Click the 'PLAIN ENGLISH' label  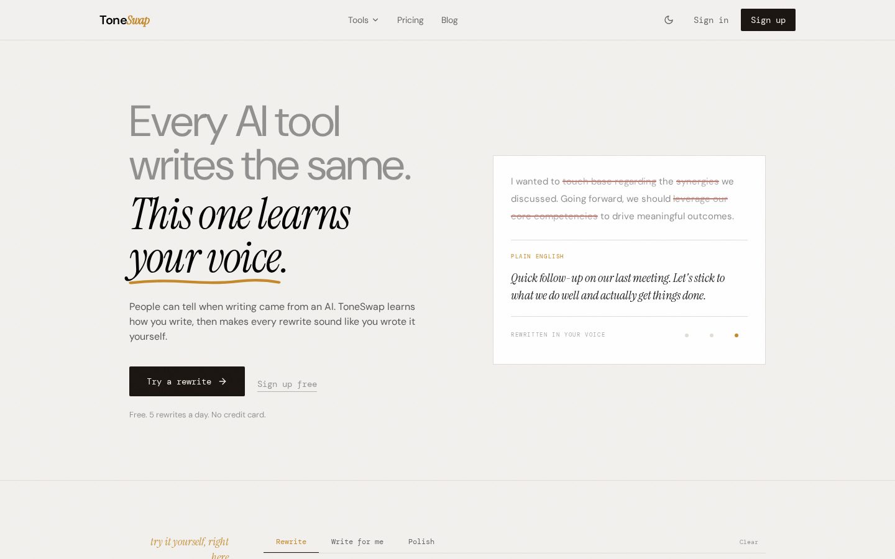click(x=537, y=257)
